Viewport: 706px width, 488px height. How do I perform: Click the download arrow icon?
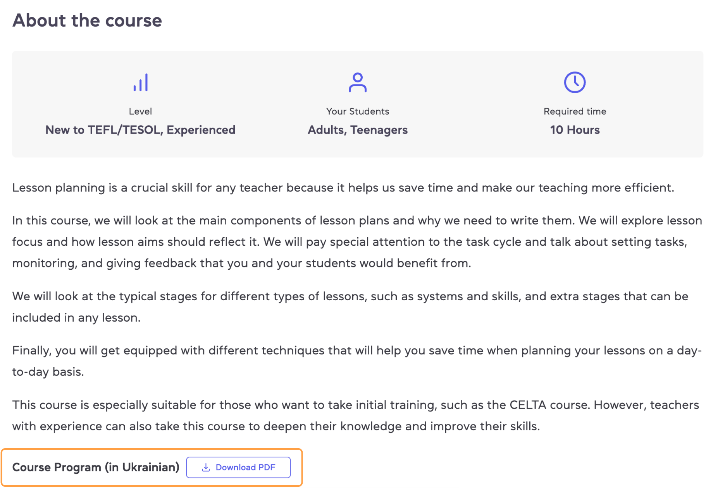coord(206,467)
